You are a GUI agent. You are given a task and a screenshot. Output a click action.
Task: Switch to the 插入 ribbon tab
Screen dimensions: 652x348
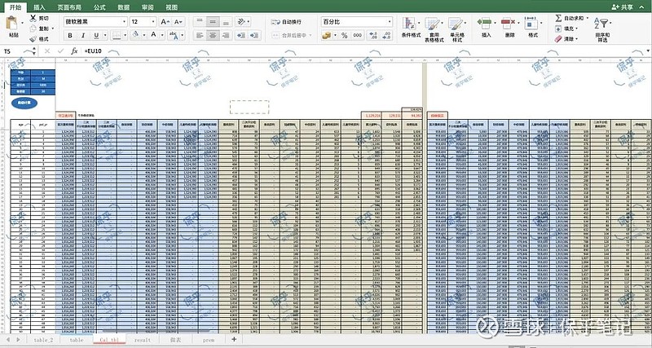(x=39, y=7)
